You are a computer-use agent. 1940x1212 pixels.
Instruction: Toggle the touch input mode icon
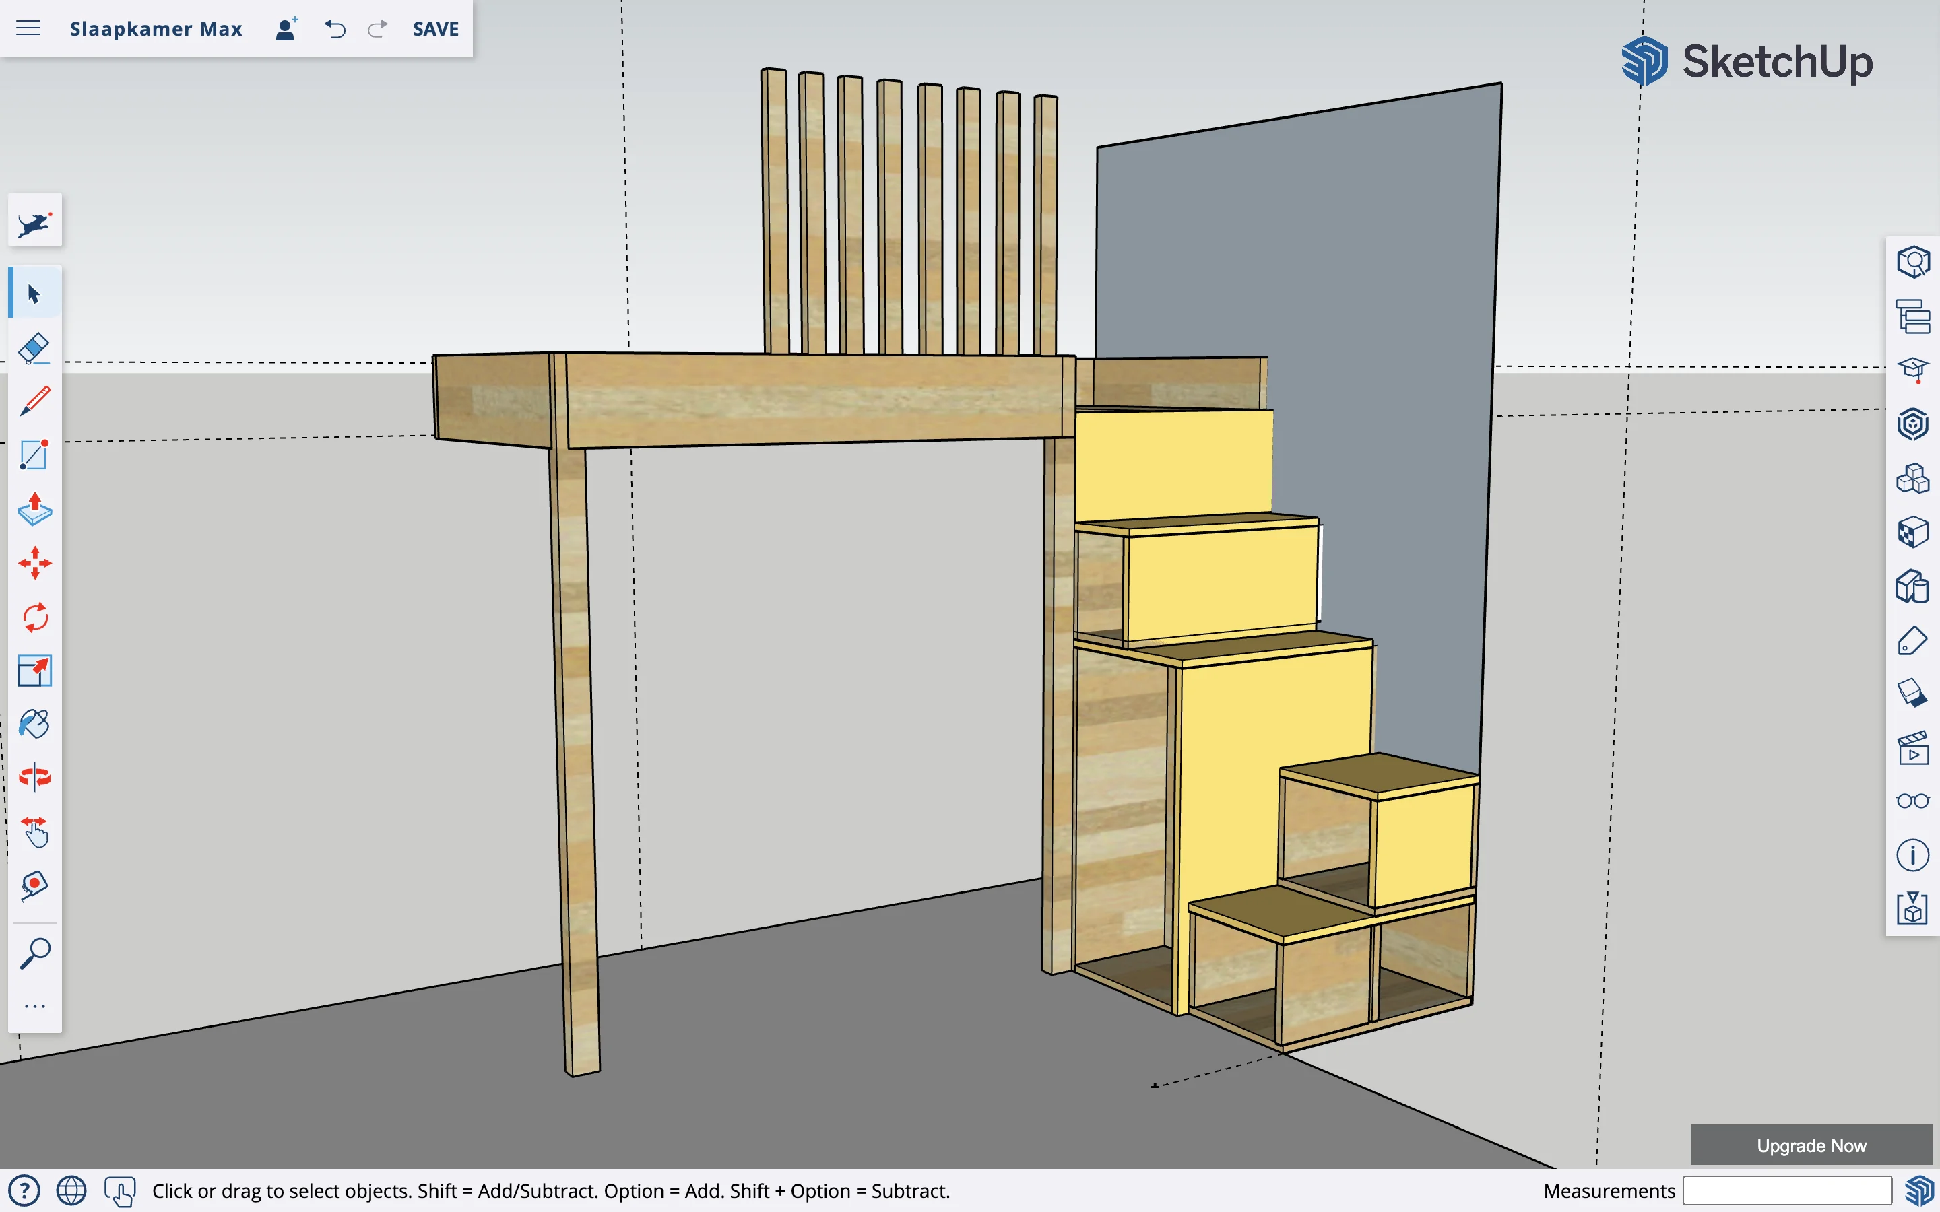(x=121, y=1190)
